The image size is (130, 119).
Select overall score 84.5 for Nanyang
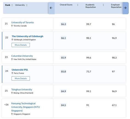point(63,105)
